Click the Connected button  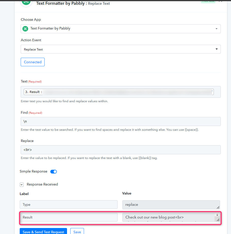(x=33, y=62)
